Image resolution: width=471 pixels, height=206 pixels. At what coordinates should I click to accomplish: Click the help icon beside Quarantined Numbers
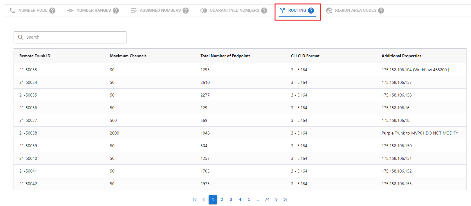264,11
